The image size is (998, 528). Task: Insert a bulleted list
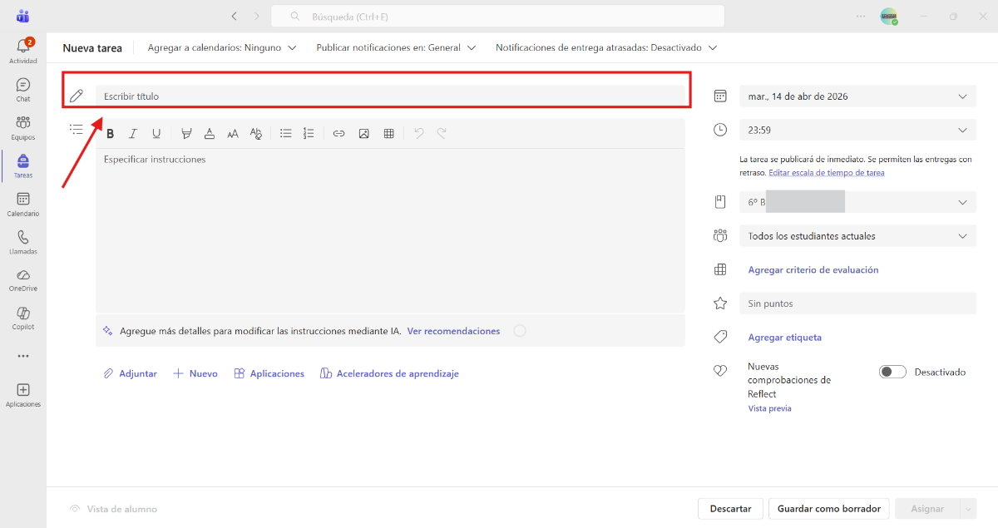coord(286,133)
